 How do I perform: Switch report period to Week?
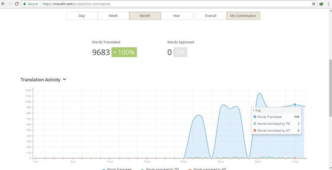(x=113, y=16)
